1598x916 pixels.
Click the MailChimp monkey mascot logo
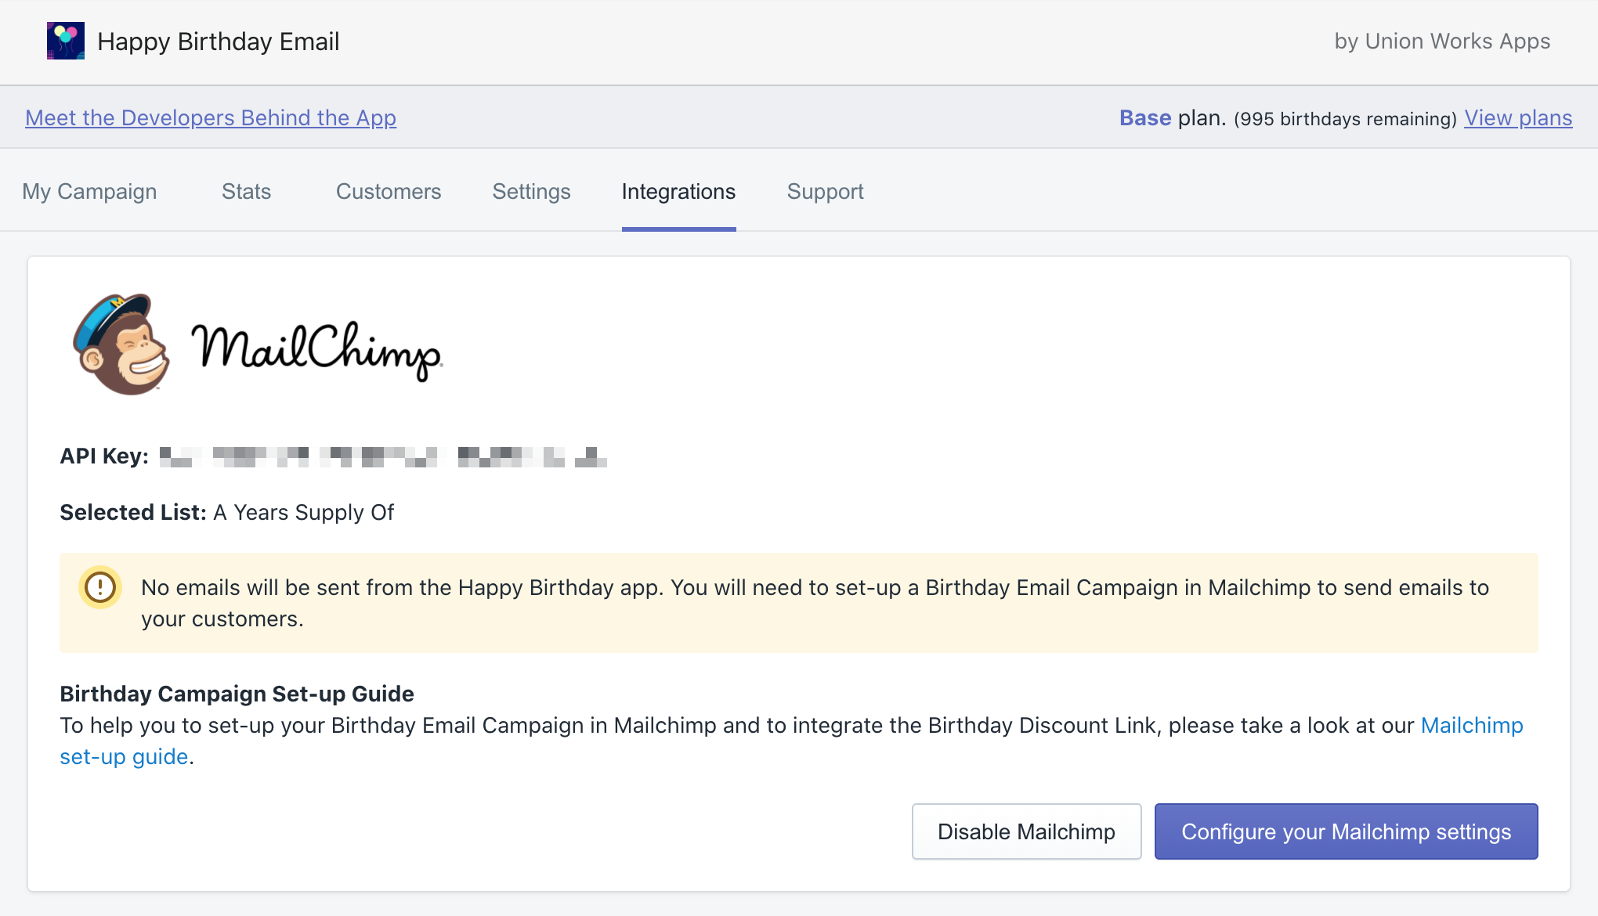click(121, 344)
